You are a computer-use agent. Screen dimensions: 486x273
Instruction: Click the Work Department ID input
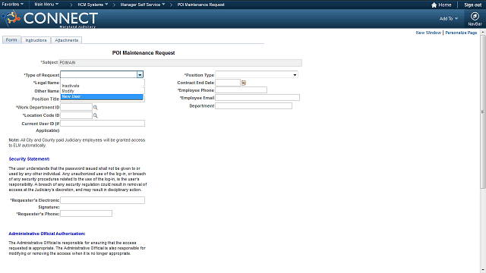pos(76,107)
